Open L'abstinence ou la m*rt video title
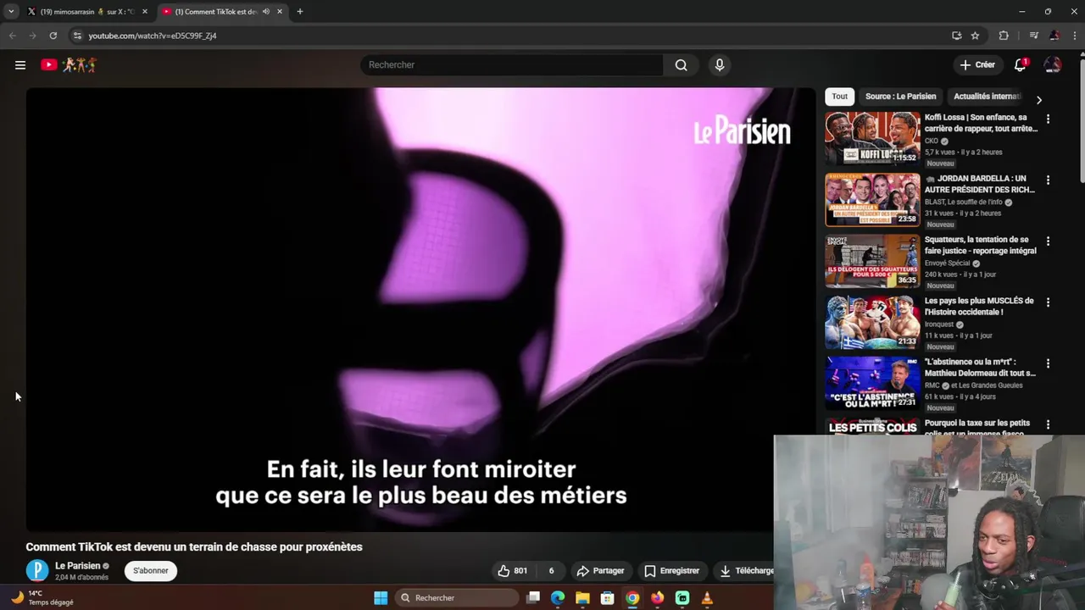 tap(980, 367)
